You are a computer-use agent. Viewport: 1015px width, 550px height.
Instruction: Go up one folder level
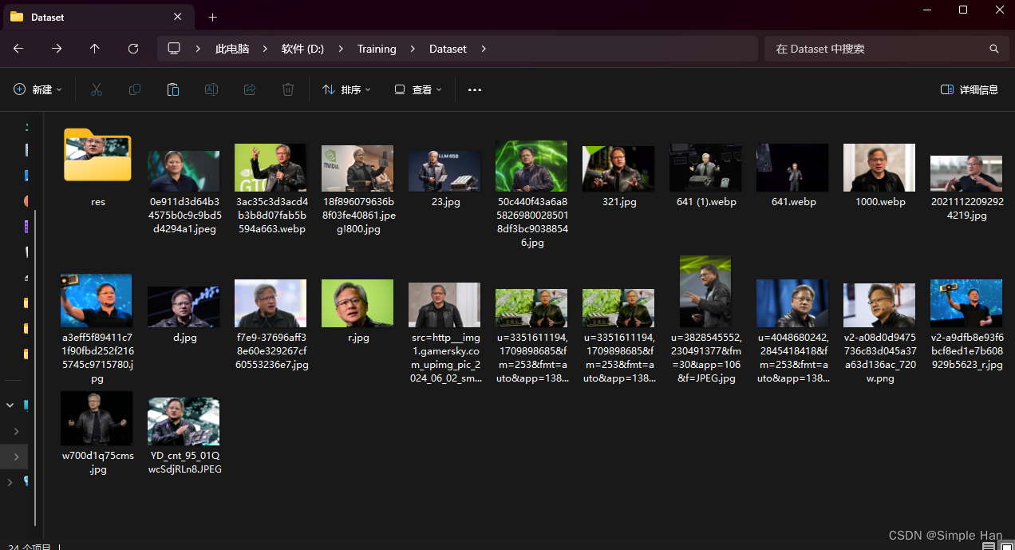tap(95, 49)
